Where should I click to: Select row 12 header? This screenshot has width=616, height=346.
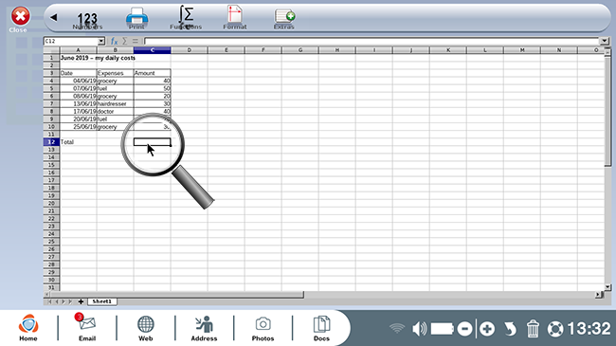click(51, 142)
